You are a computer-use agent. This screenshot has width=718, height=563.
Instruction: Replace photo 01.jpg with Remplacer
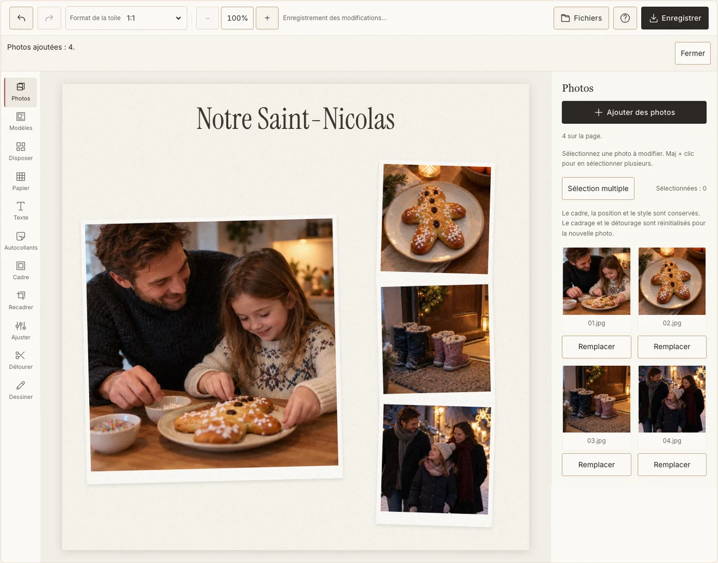click(x=596, y=347)
